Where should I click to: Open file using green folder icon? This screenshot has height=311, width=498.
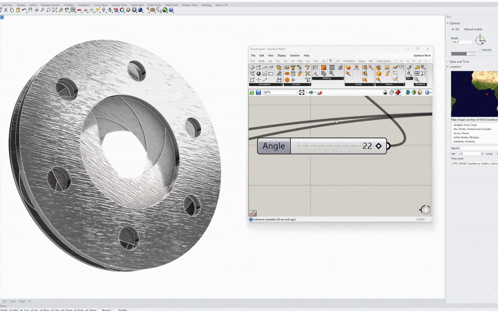coord(252,93)
